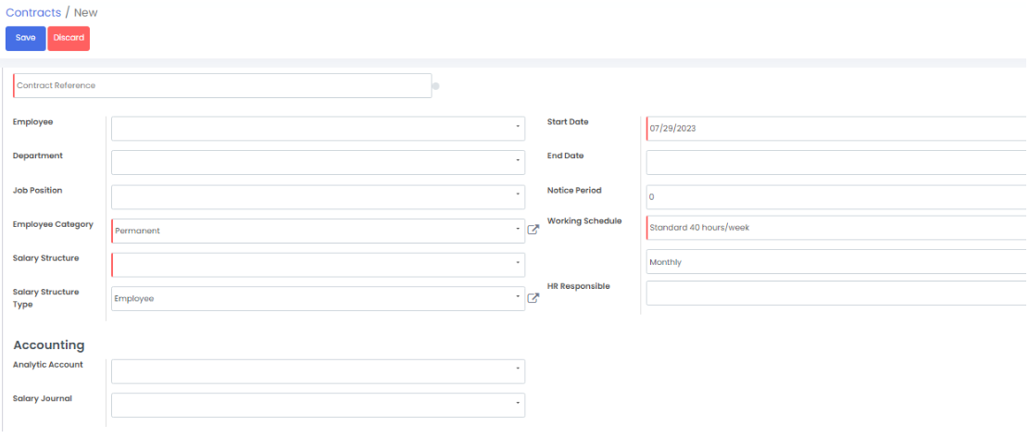1029x438 pixels.
Task: Open the Job Position dropdown
Action: [x=318, y=197]
